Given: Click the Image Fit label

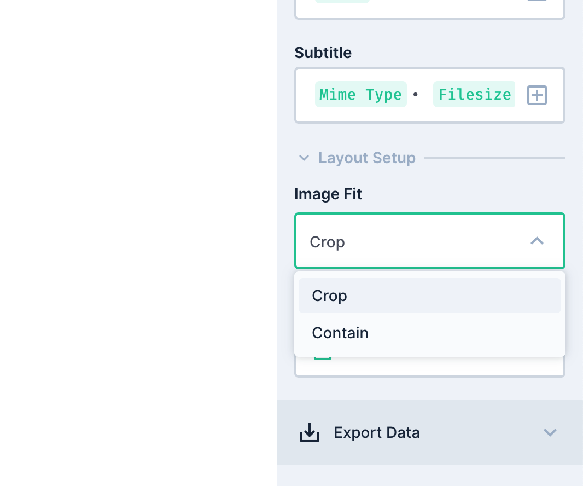Looking at the screenshot, I should (x=328, y=194).
